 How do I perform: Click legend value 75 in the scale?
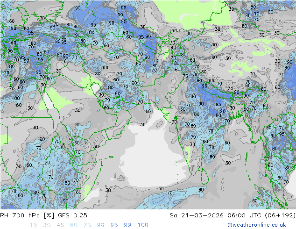click(x=87, y=225)
